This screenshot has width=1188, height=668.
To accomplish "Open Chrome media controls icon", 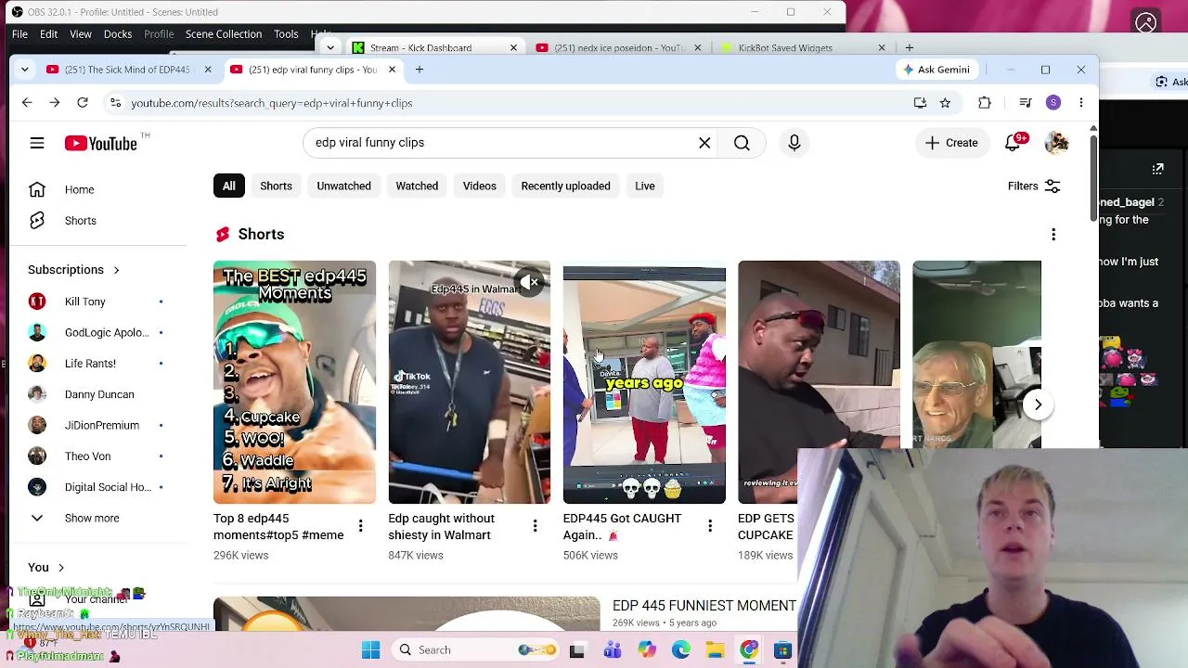I will pyautogui.click(x=1026, y=103).
